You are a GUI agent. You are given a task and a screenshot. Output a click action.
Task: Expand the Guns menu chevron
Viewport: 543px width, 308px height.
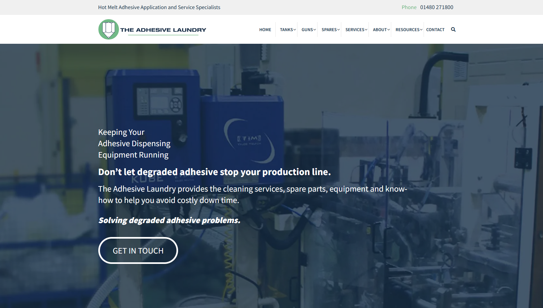pos(315,30)
